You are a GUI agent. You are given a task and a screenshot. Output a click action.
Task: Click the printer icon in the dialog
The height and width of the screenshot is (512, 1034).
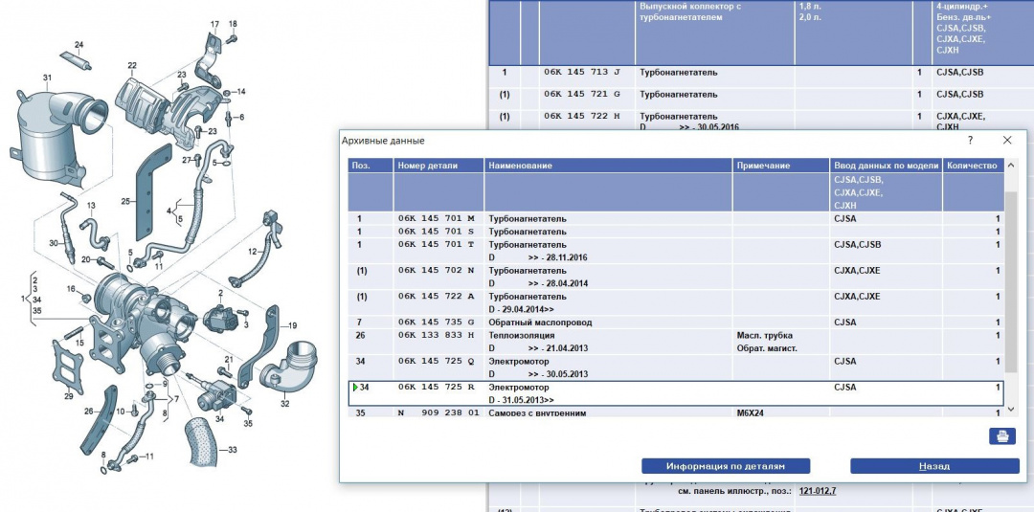(1001, 436)
